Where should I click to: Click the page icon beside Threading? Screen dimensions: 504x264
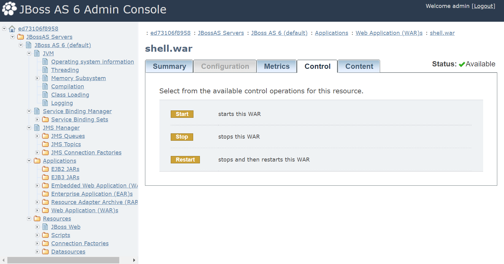pos(45,70)
